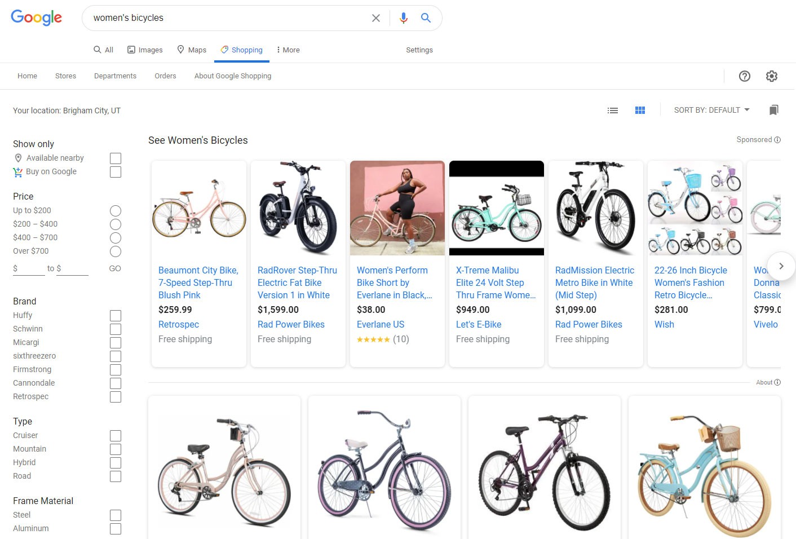
Task: Switch to list view layout icon
Action: point(613,111)
